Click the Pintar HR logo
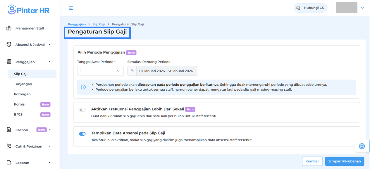The width and height of the screenshot is (370, 169). tap(29, 9)
